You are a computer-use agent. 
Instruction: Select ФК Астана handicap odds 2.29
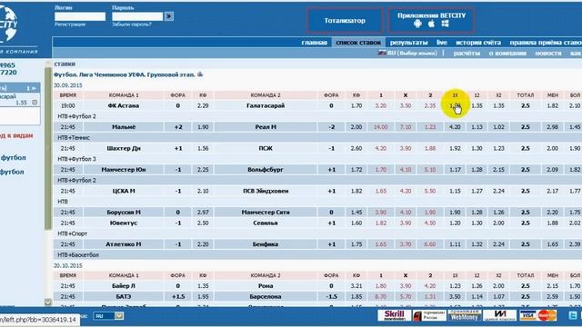pos(203,105)
